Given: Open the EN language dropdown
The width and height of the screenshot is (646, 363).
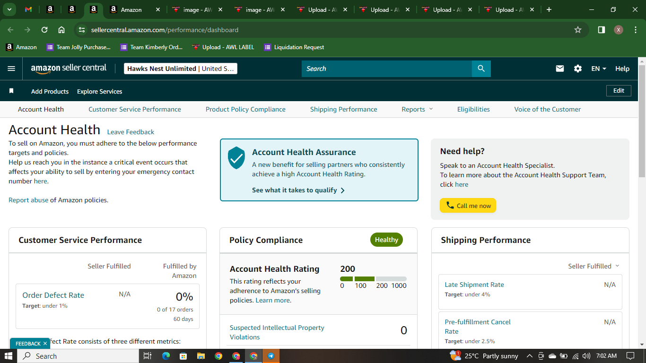Looking at the screenshot, I should [599, 69].
